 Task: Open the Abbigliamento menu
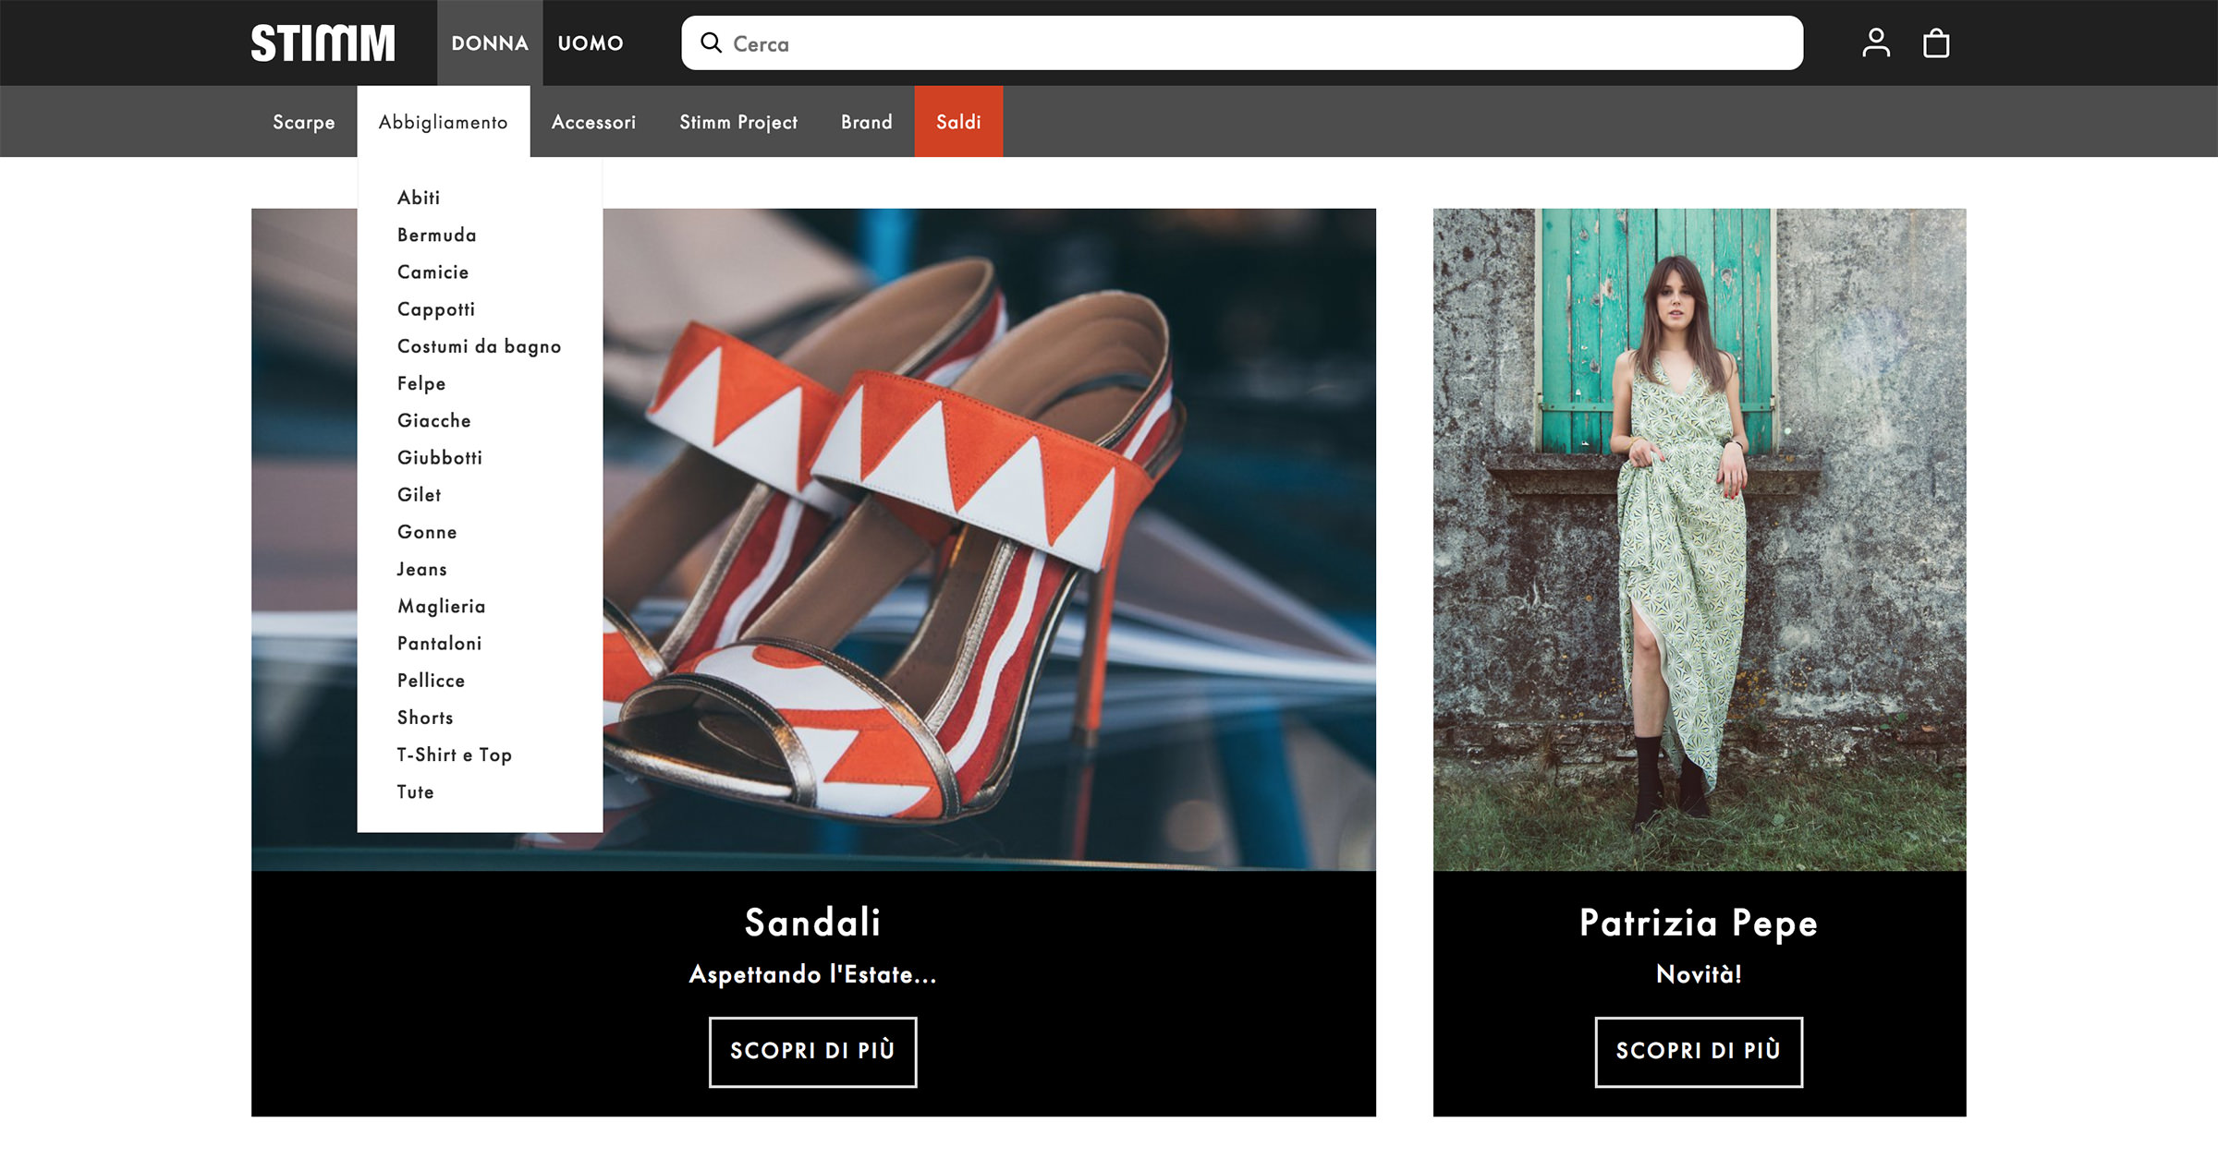(444, 122)
